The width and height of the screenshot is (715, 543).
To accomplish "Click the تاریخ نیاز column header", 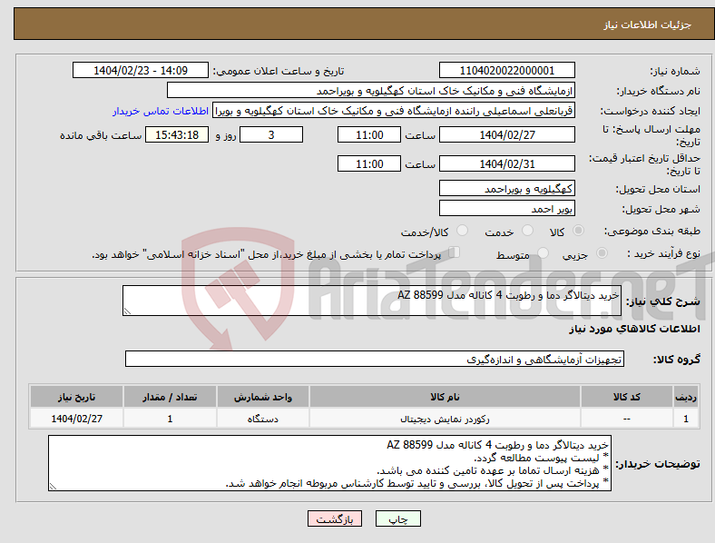I will (x=76, y=397).
